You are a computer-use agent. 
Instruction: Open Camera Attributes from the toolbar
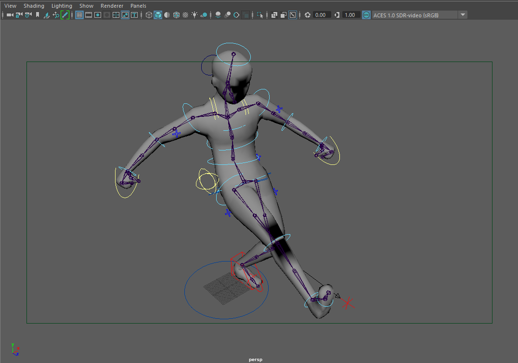pyautogui.click(x=28, y=15)
